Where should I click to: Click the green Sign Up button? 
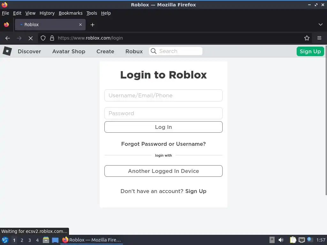pyautogui.click(x=310, y=51)
